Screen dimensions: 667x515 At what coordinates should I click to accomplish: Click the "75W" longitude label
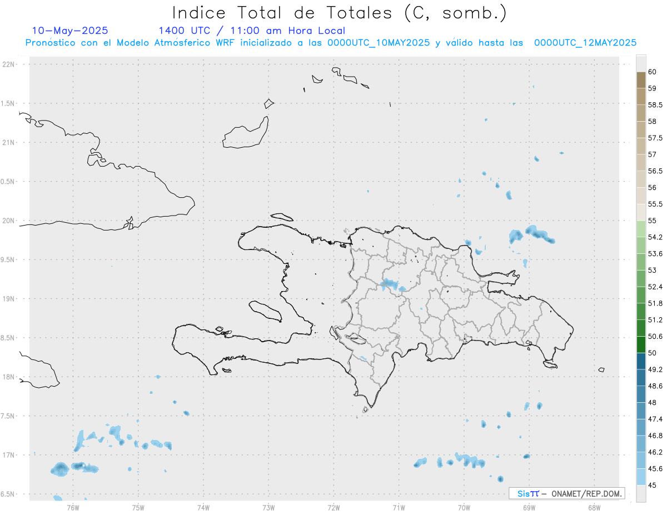point(138,508)
